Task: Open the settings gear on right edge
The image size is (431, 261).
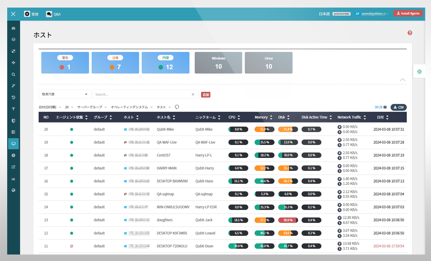Action: [x=419, y=72]
